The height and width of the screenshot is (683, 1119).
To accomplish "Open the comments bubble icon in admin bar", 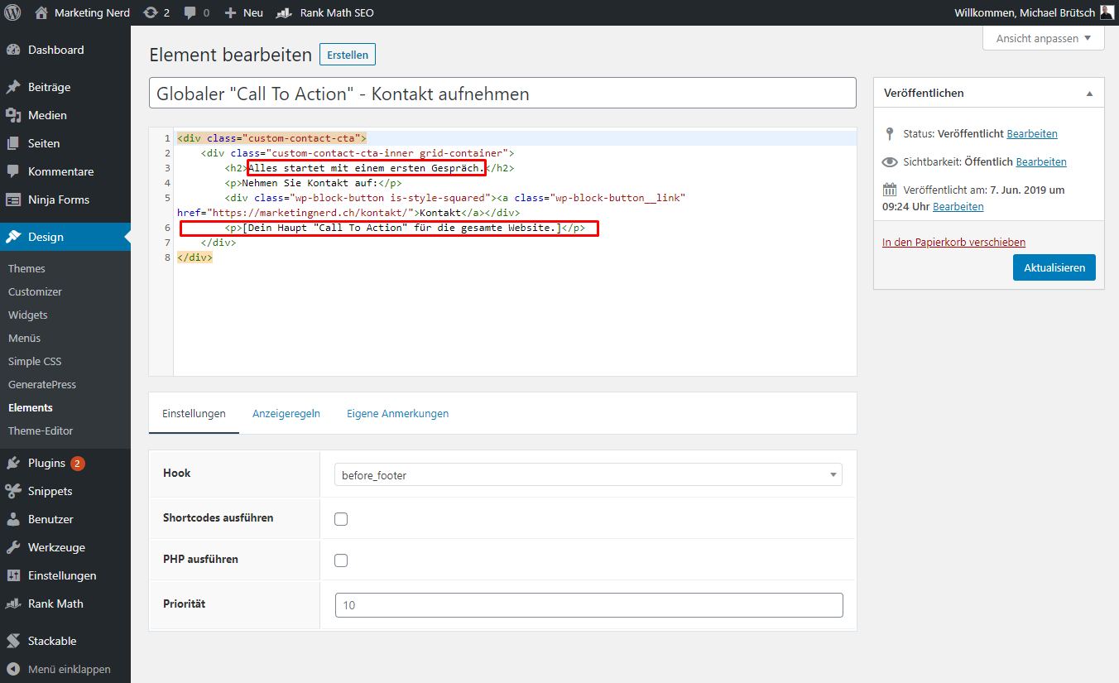I will click(190, 13).
